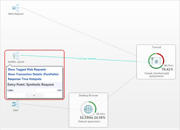This screenshot has height=130, width=180.
Task: Expand tooltip details with down arrow
Action: [x=34, y=96]
